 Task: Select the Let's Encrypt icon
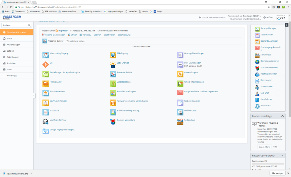(113, 64)
